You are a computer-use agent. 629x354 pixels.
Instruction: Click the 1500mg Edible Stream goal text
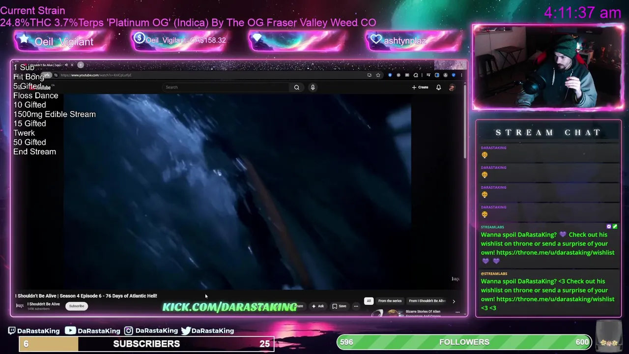coord(55,114)
